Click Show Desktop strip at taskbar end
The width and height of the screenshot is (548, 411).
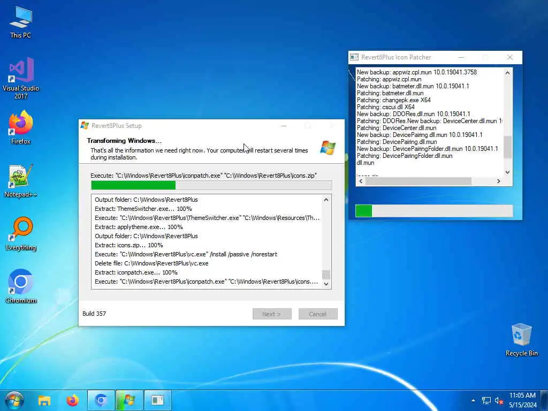point(545,400)
